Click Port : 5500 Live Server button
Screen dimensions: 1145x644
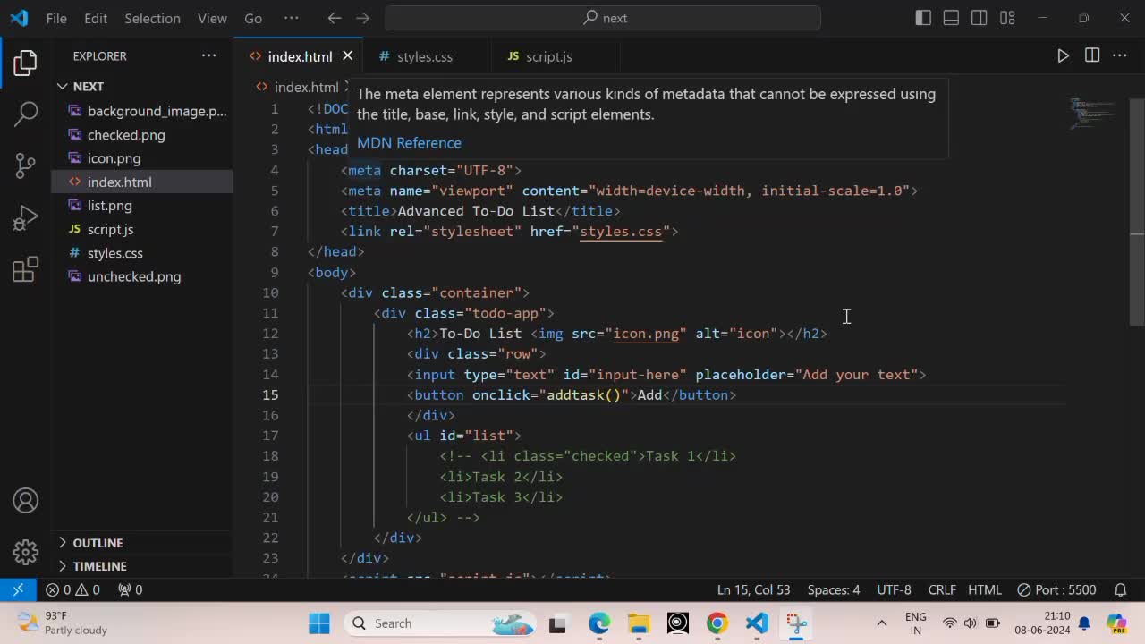(x=1056, y=589)
